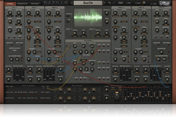This screenshot has width=176, height=117.
Task: Click the filter 1 Gain knob
Action: click(x=75, y=46)
